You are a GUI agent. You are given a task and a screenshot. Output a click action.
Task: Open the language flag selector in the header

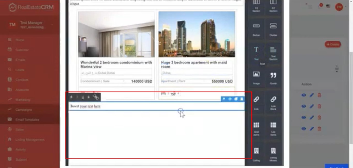click(328, 6)
